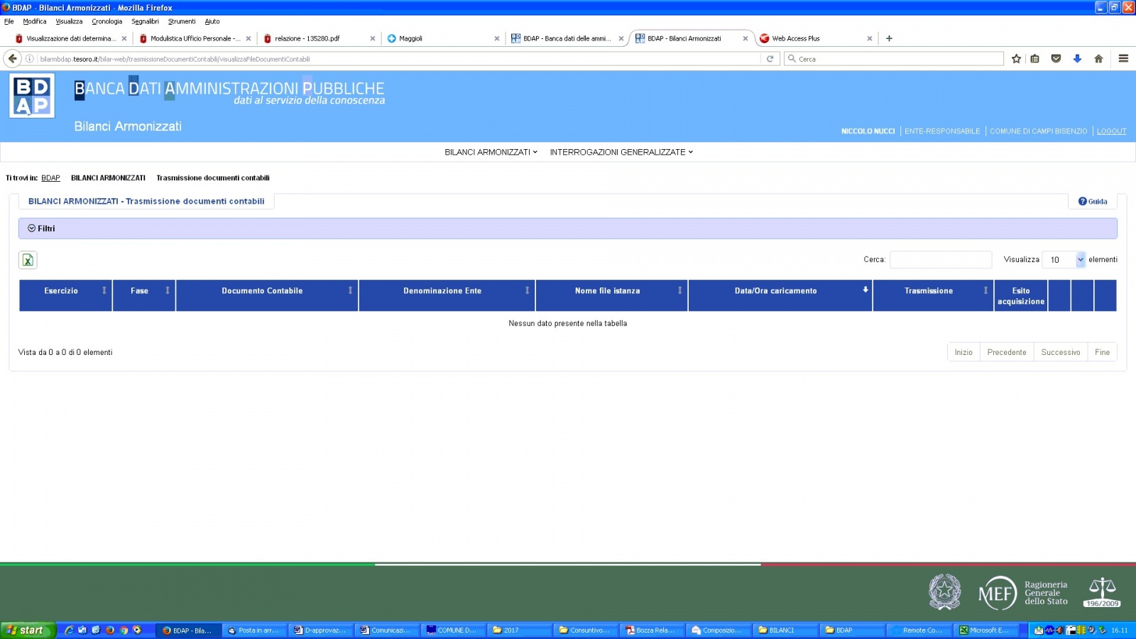
Task: Open Cronologia menu in menu bar
Action: [106, 21]
